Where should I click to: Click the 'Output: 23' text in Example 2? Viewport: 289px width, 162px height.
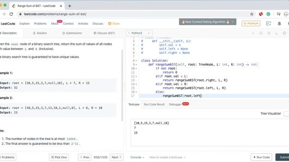pyautogui.click(x=9, y=112)
